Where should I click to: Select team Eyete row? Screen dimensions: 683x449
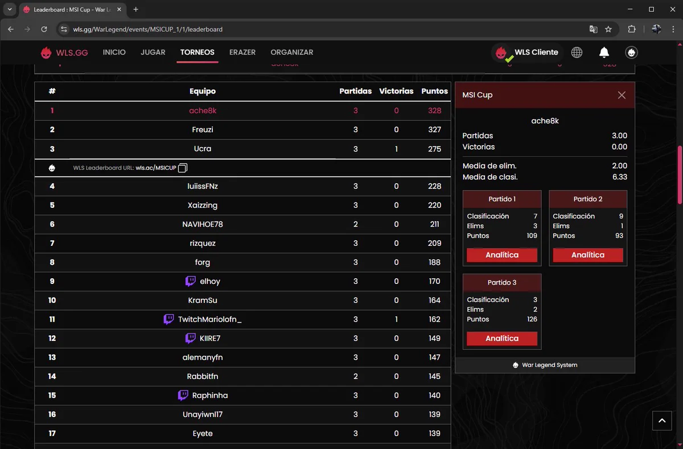pos(243,434)
